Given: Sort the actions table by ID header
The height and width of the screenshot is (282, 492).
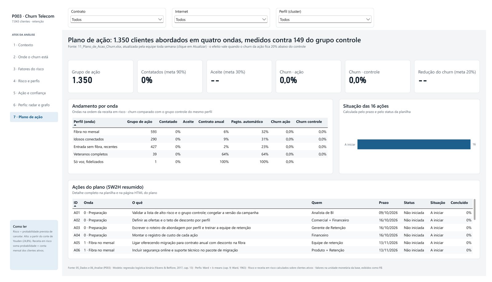Looking at the screenshot, I should (76, 203).
